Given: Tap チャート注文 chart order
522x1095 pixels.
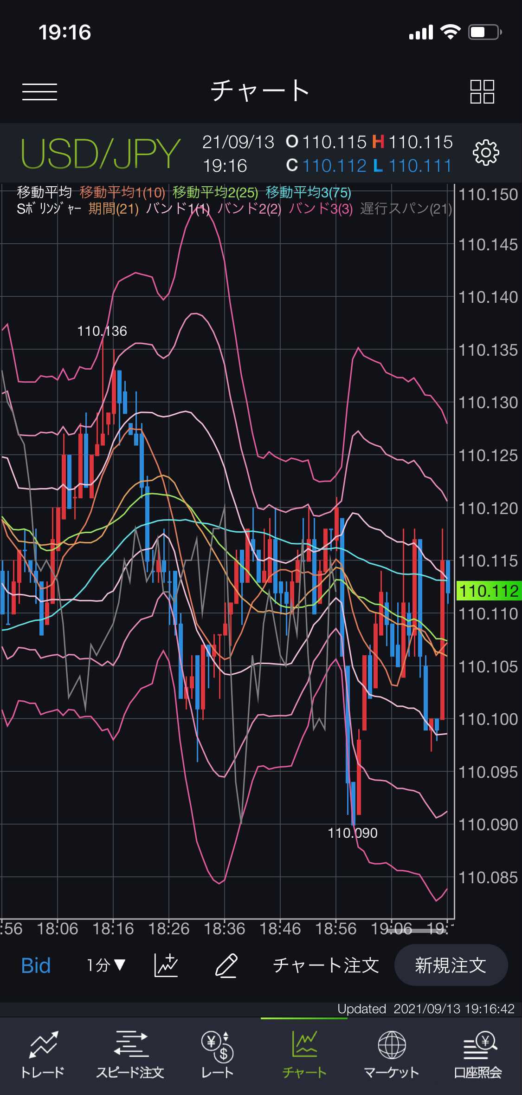Looking at the screenshot, I should pos(326,965).
